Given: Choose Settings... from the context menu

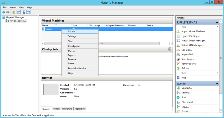Looking at the screenshot, I should (x=80, y=36).
